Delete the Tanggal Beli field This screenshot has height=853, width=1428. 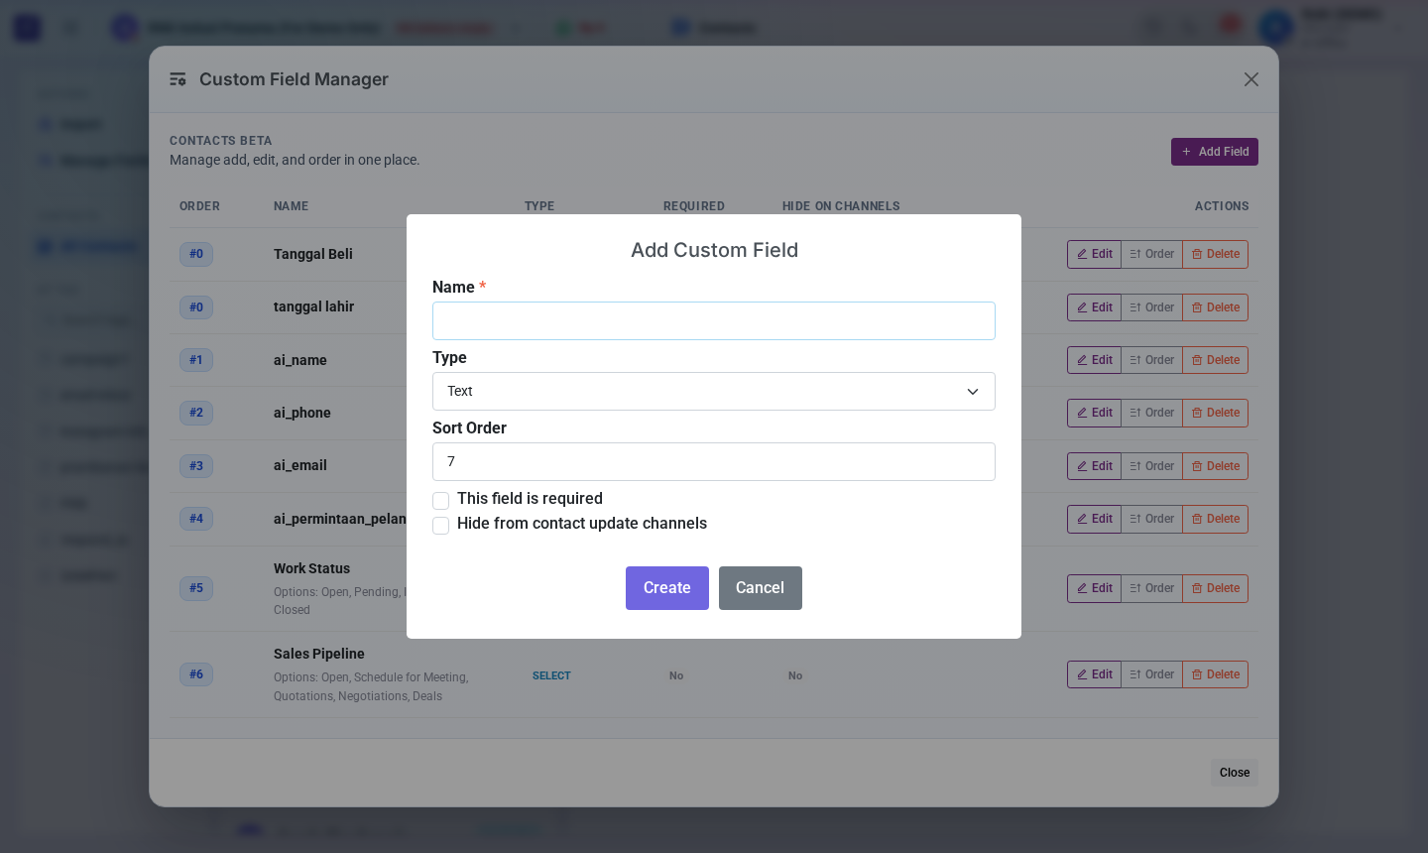point(1216,254)
